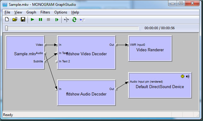The height and width of the screenshot is (121, 203).
Task: Click the New graph toolbar icon
Action: [7, 20]
